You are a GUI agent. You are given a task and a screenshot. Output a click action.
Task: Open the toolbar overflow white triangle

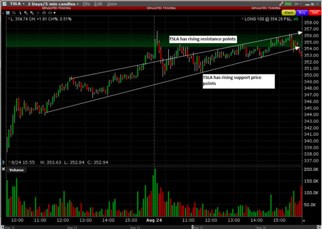click(55, 13)
